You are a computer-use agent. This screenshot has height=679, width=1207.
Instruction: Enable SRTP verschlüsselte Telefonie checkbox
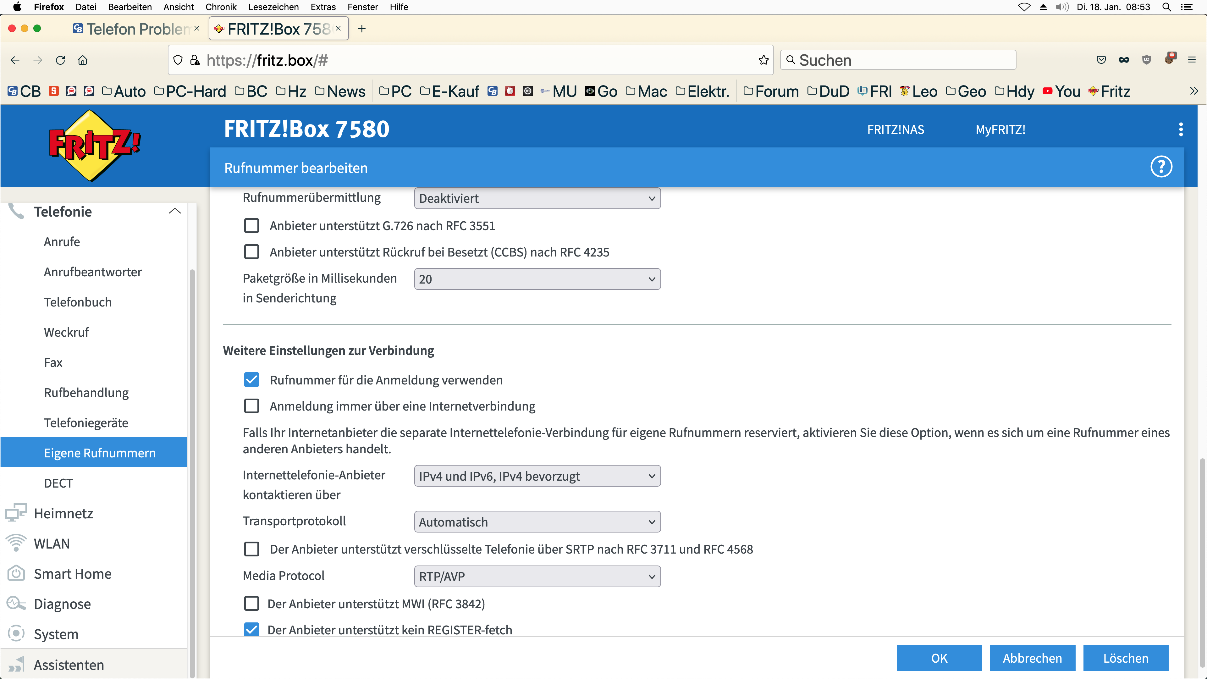251,549
